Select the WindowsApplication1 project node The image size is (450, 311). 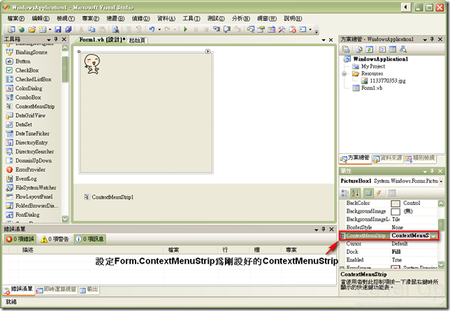tap(381, 59)
